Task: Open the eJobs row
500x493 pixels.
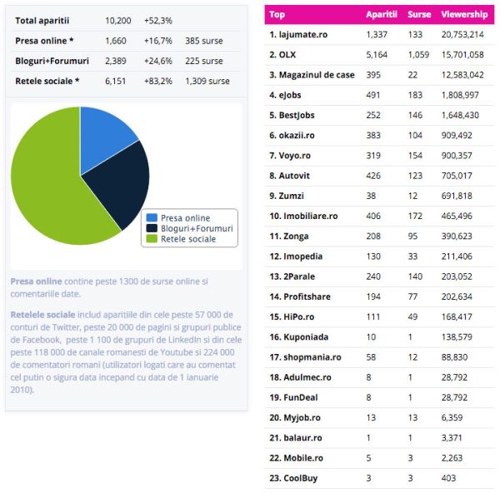Action: pyautogui.click(x=288, y=94)
